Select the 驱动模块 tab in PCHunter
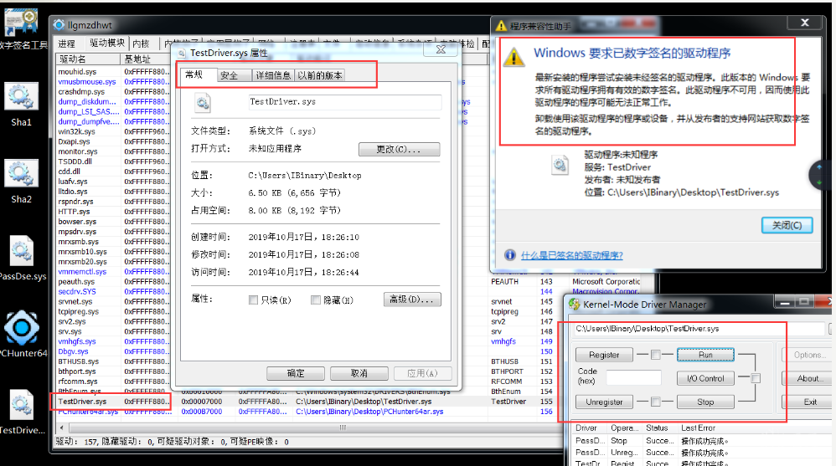This screenshot has width=836, height=466. pos(107,44)
